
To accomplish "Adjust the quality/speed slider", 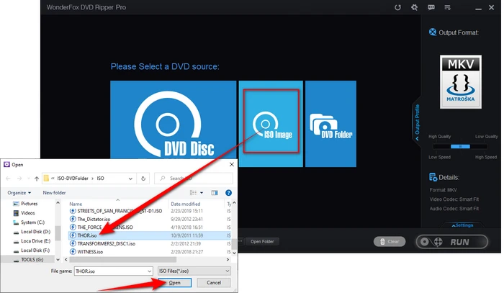I will click(x=460, y=147).
